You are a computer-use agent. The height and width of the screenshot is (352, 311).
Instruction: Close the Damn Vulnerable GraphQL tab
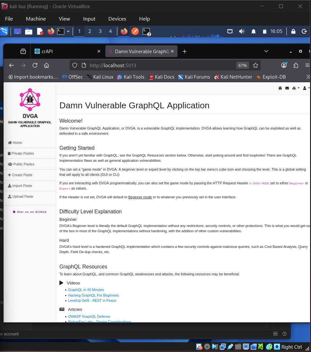pyautogui.click(x=172, y=52)
